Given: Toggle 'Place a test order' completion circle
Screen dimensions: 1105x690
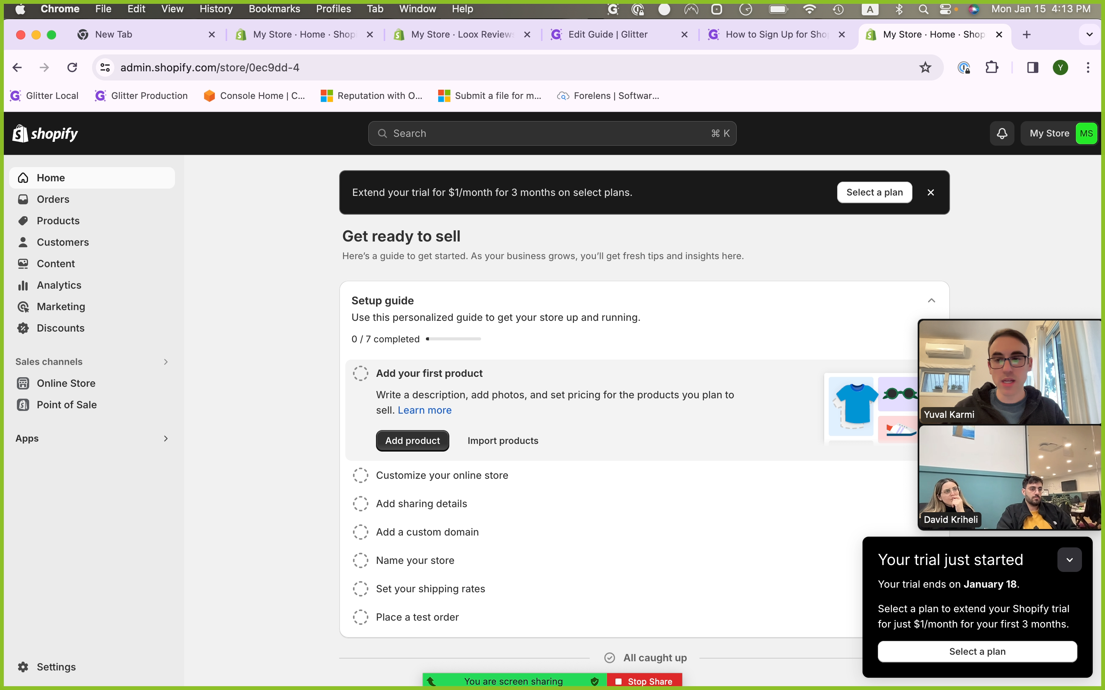Looking at the screenshot, I should [360, 617].
